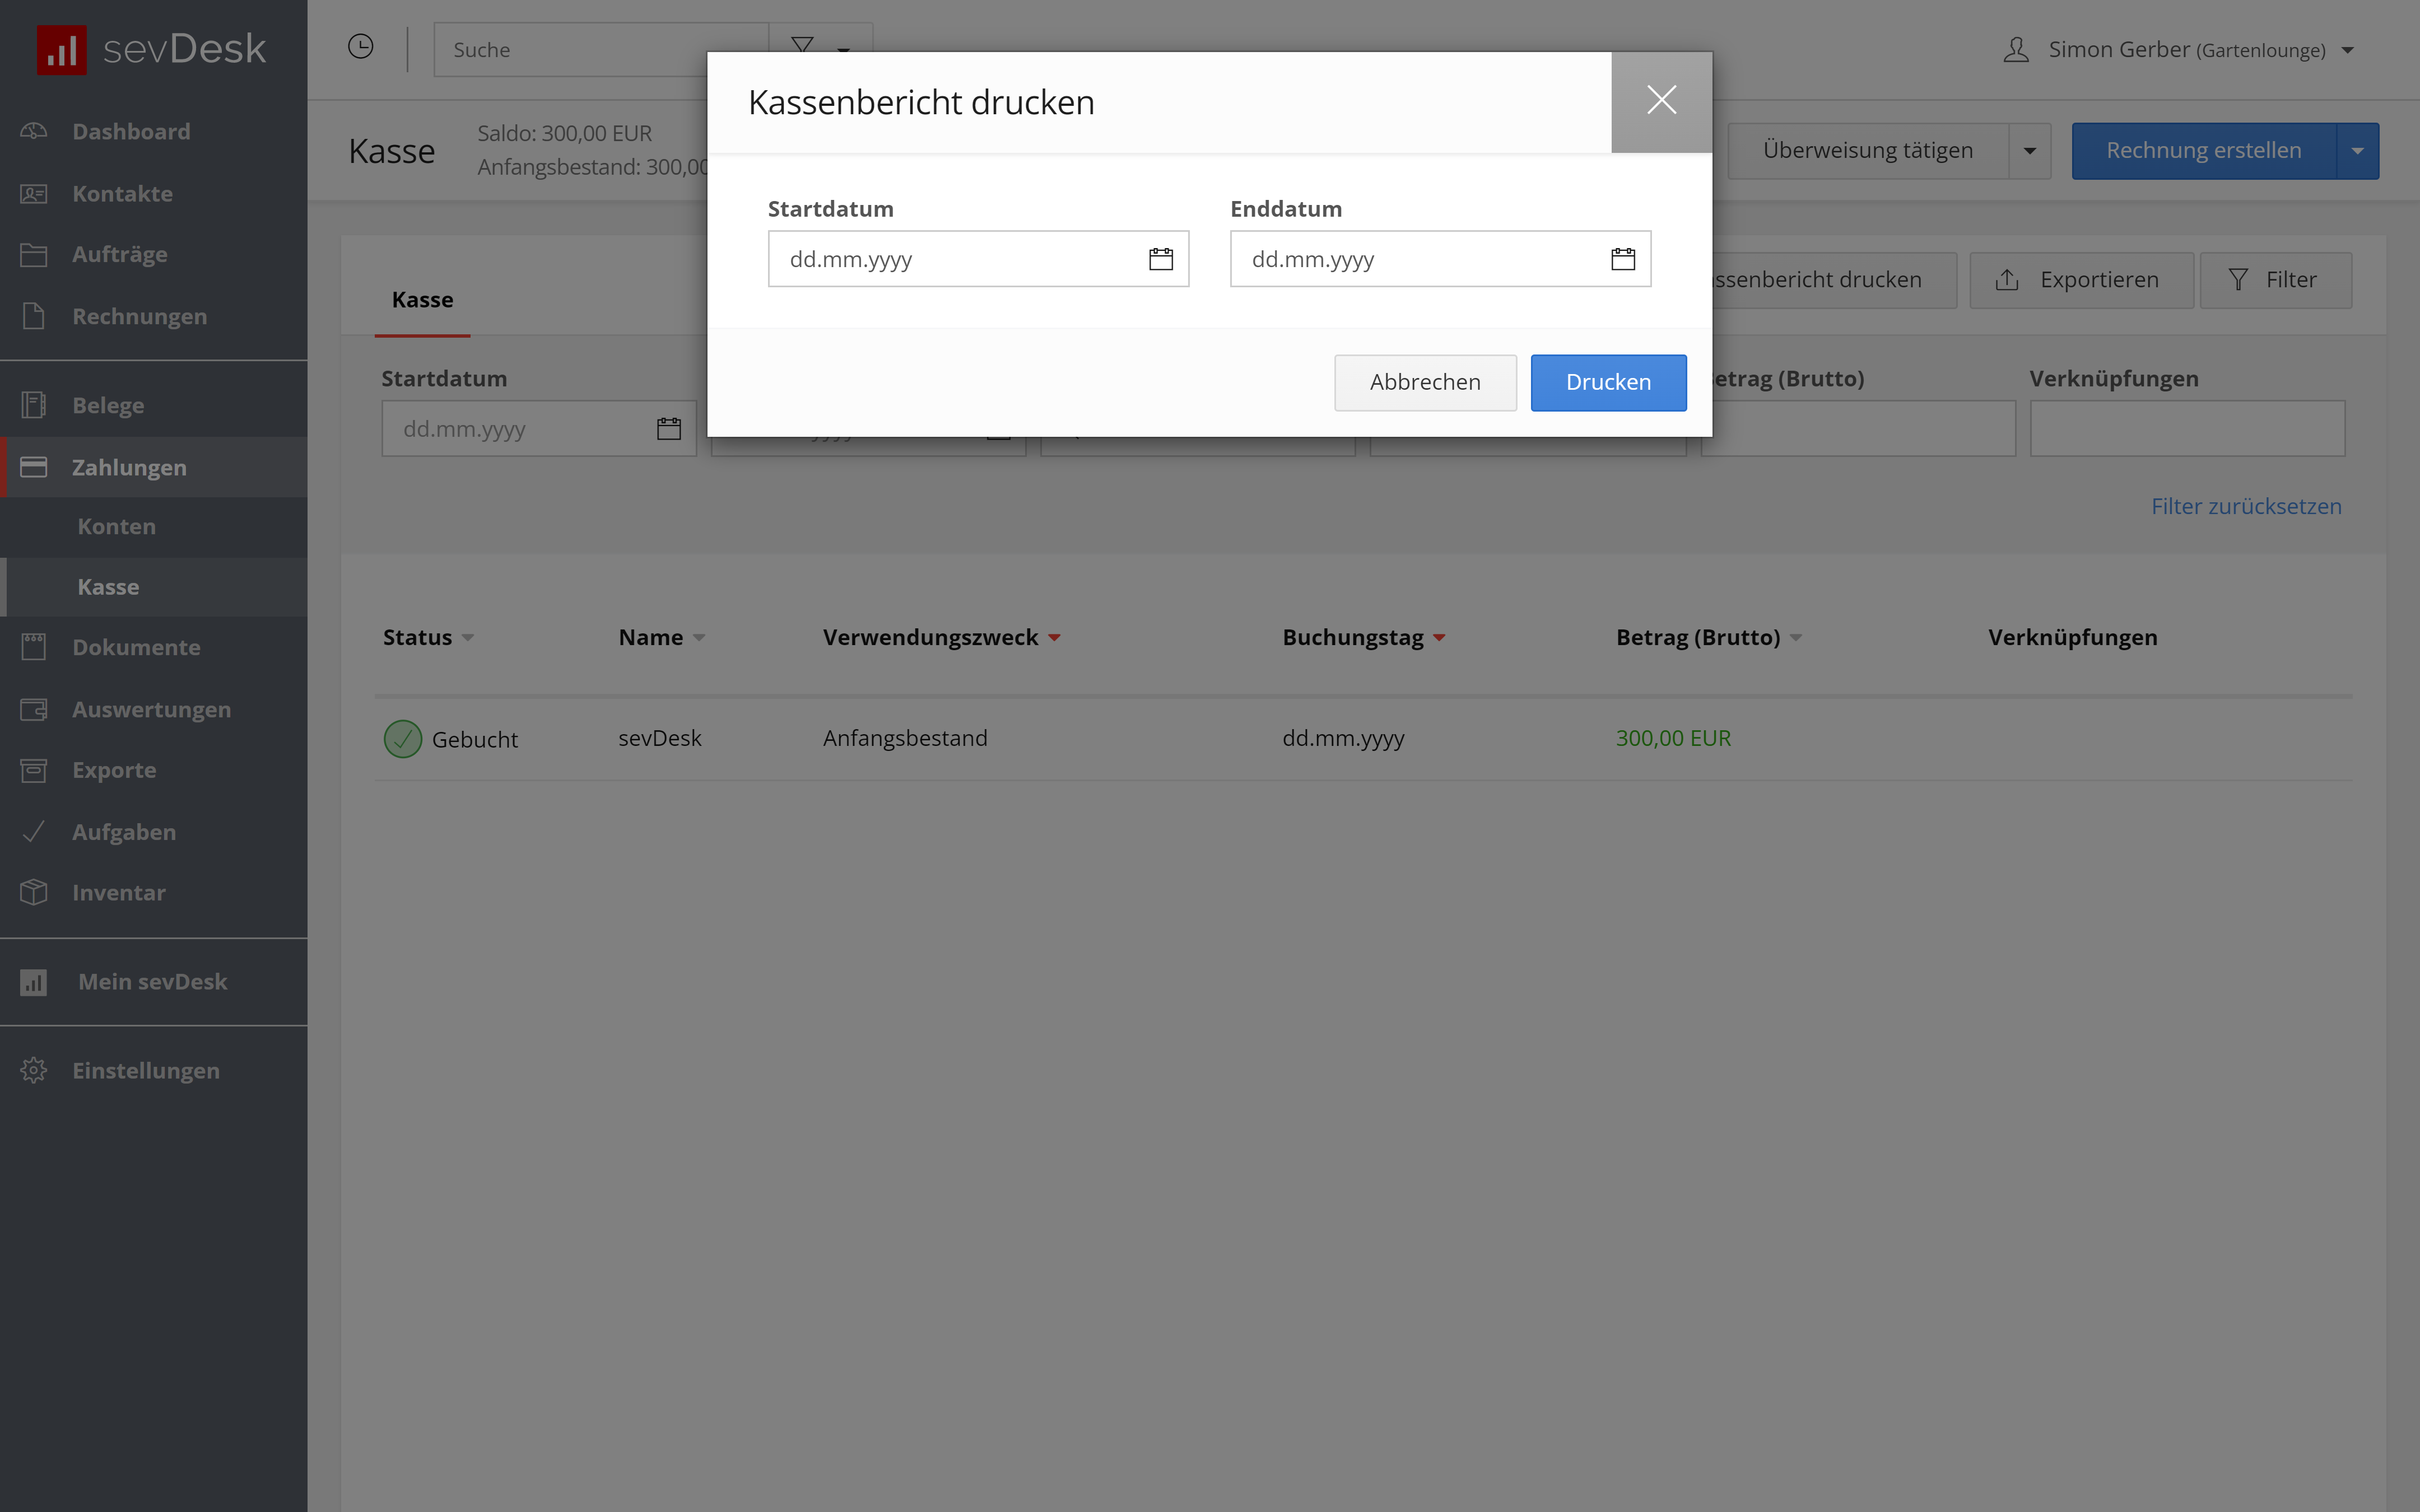The width and height of the screenshot is (2420, 1512).
Task: Click the user profile icon
Action: point(2016,50)
